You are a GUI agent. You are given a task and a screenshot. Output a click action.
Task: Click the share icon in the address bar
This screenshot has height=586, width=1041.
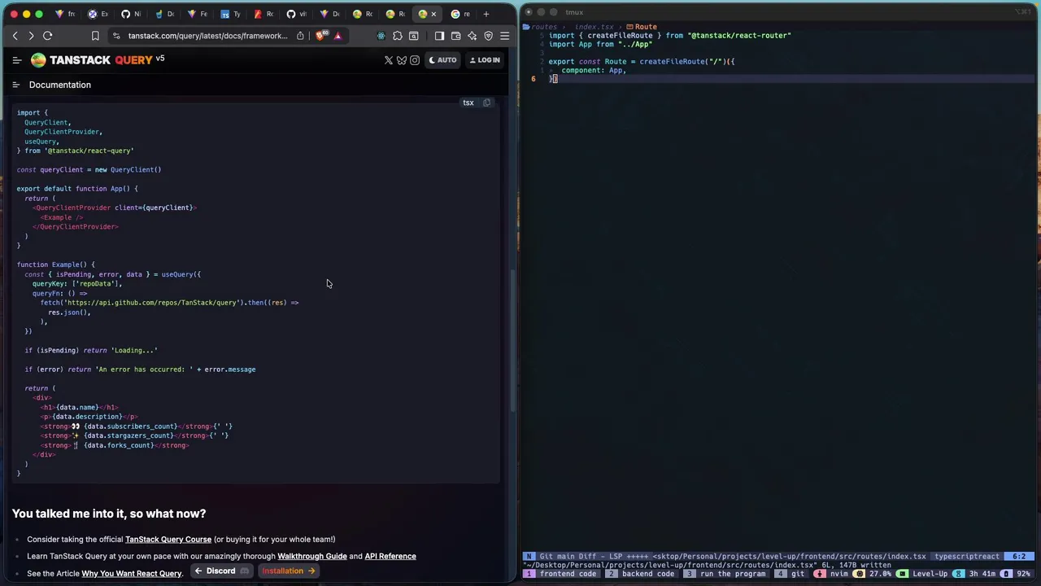pos(300,36)
